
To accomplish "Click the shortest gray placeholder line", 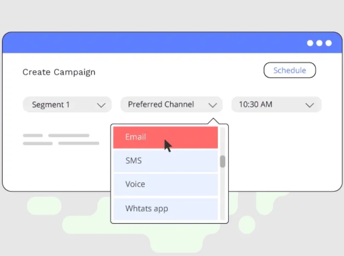I will [33, 135].
